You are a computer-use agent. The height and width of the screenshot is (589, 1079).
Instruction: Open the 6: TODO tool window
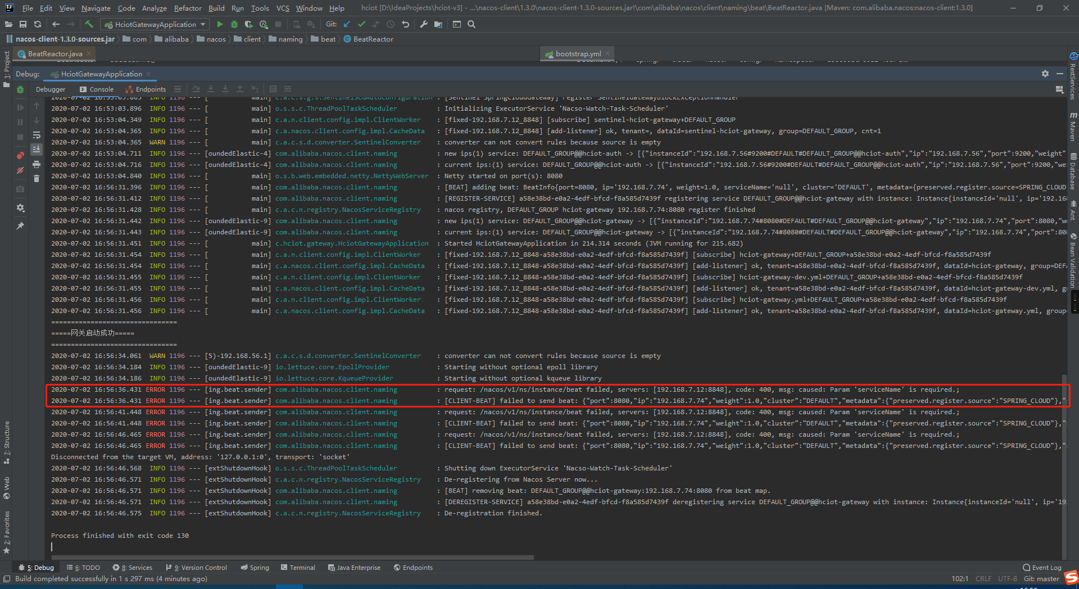tap(83, 568)
